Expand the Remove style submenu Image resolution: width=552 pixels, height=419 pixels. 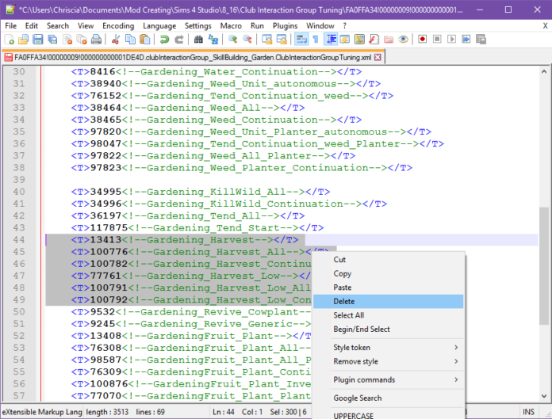394,361
